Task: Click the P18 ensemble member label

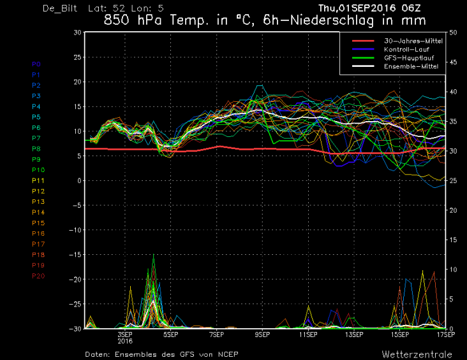Action: (x=38, y=255)
